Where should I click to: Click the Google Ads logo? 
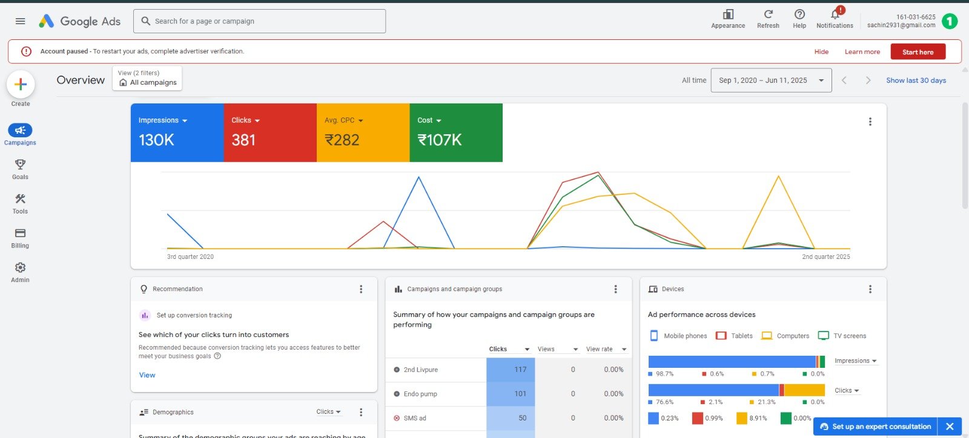pos(79,21)
